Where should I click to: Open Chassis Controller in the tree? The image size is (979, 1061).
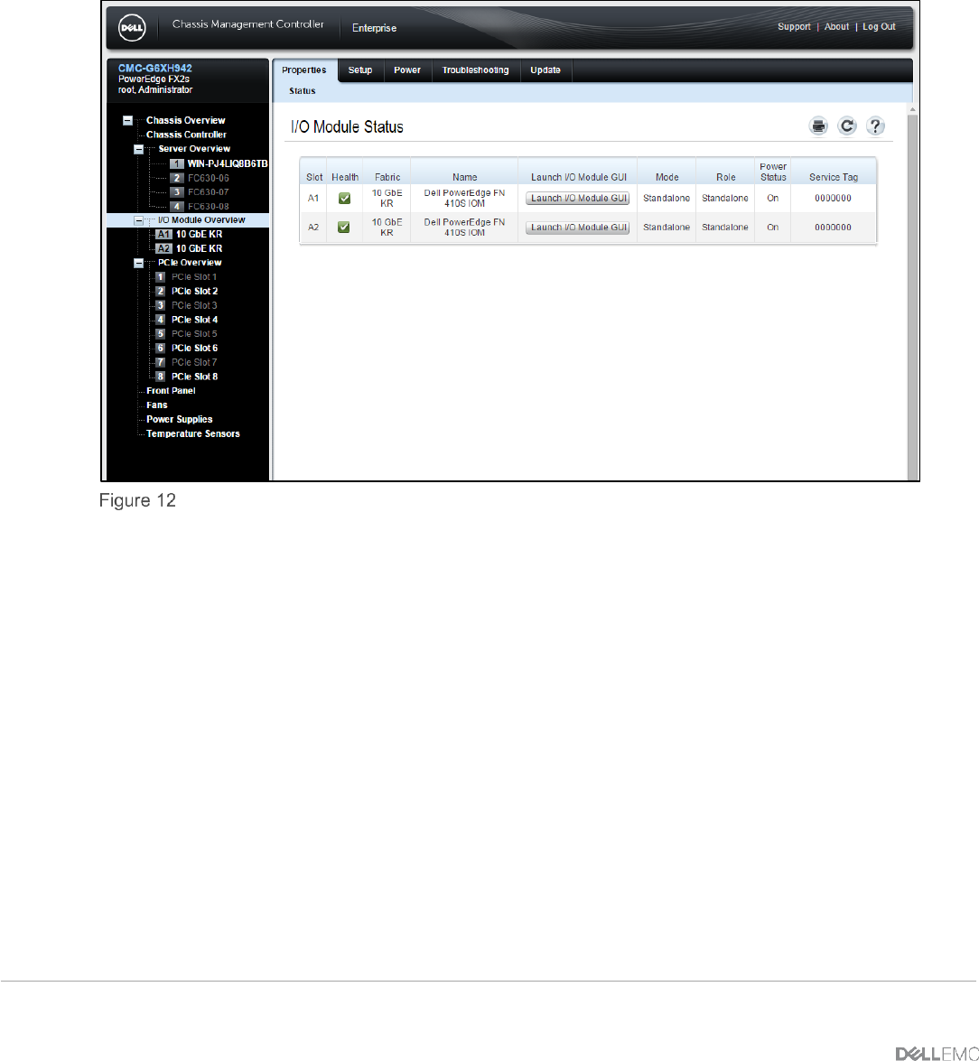pos(187,135)
